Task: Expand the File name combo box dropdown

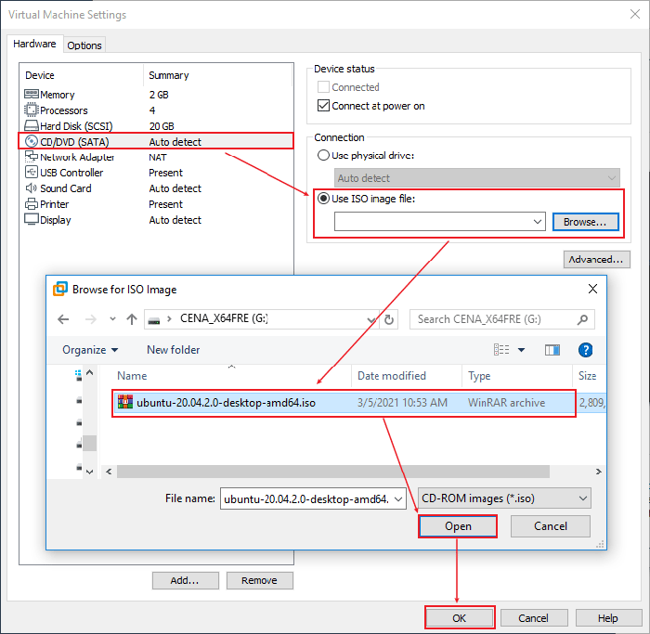Action: point(398,498)
